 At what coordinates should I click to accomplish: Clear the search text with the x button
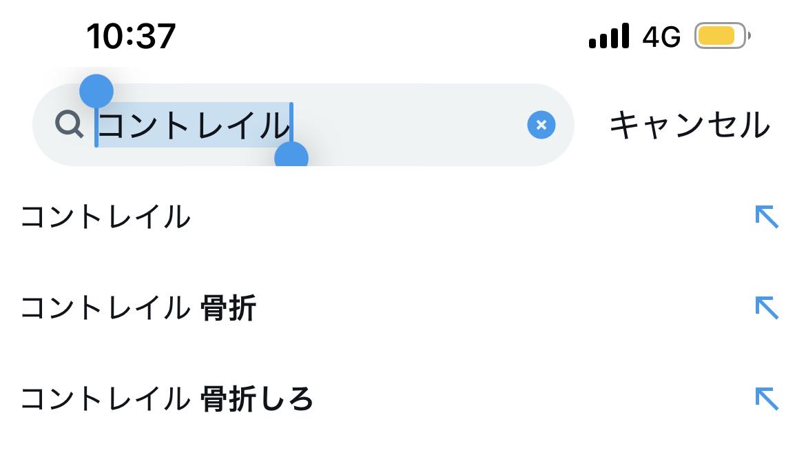click(x=541, y=125)
